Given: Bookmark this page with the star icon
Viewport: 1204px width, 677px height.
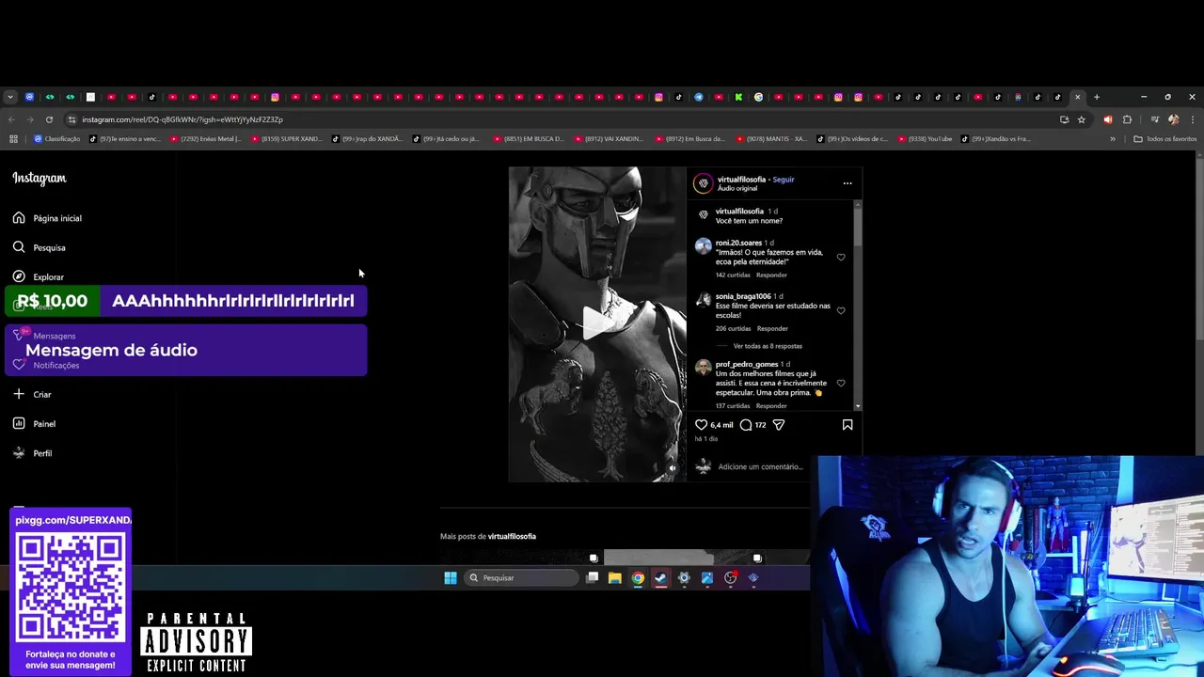Looking at the screenshot, I should (x=1082, y=119).
